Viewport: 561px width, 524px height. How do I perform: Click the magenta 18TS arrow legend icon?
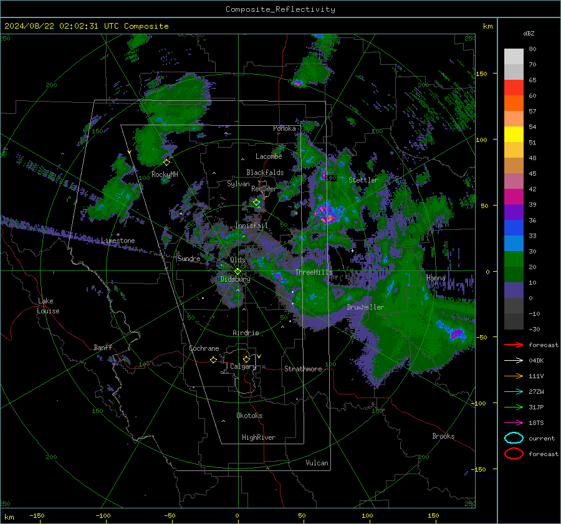point(514,423)
